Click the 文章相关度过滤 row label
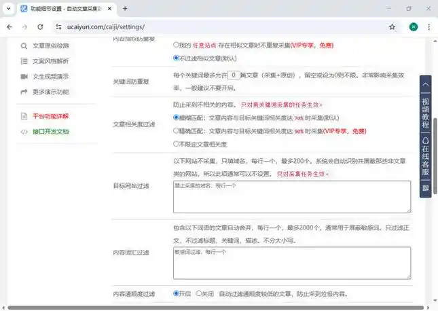Viewport: 438px width, 311px height. pyautogui.click(x=134, y=124)
